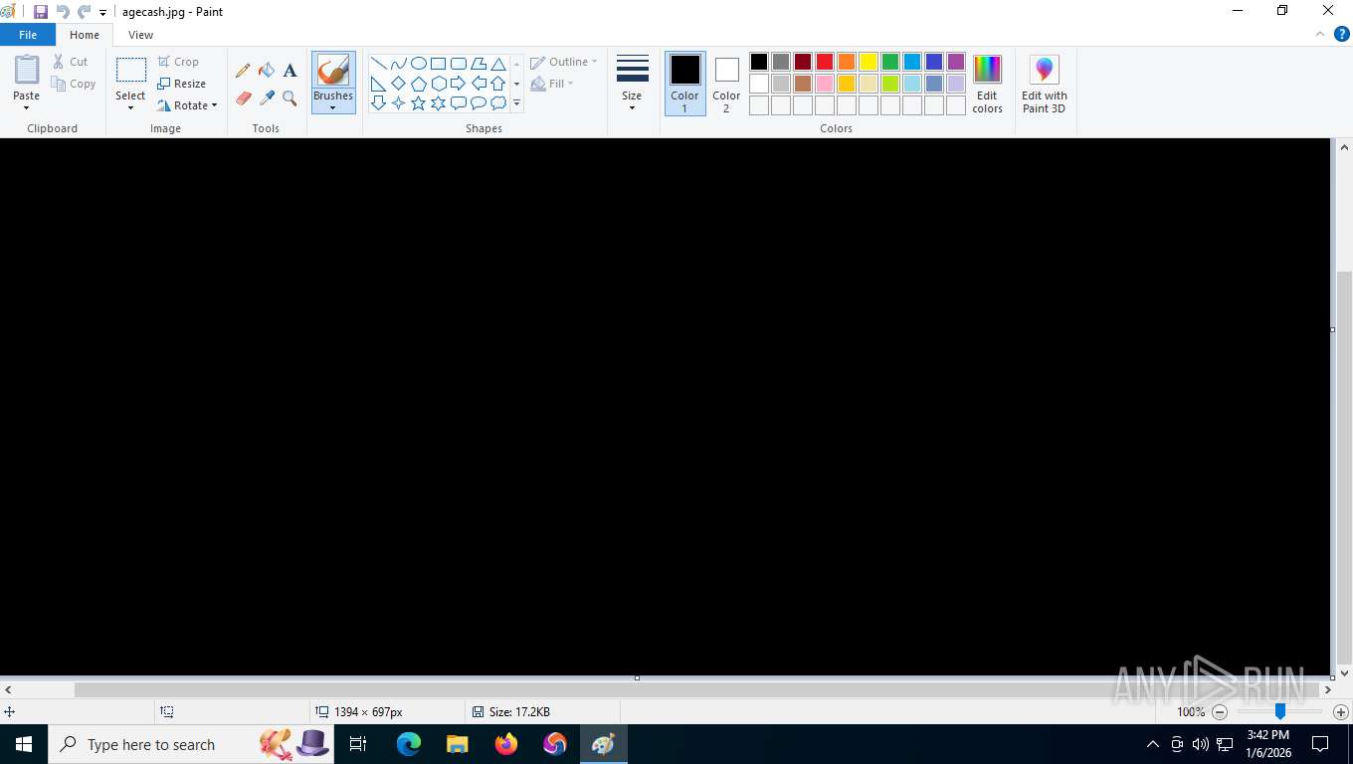Screen dimensions: 1353x764
Task: Open Firefox from the taskbar
Action: (506, 744)
